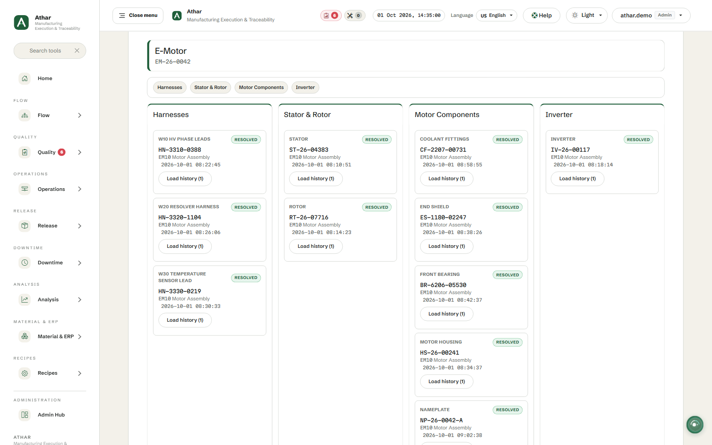Click the Operations sidebar icon
Screen dimensions: 712x445
25,189
